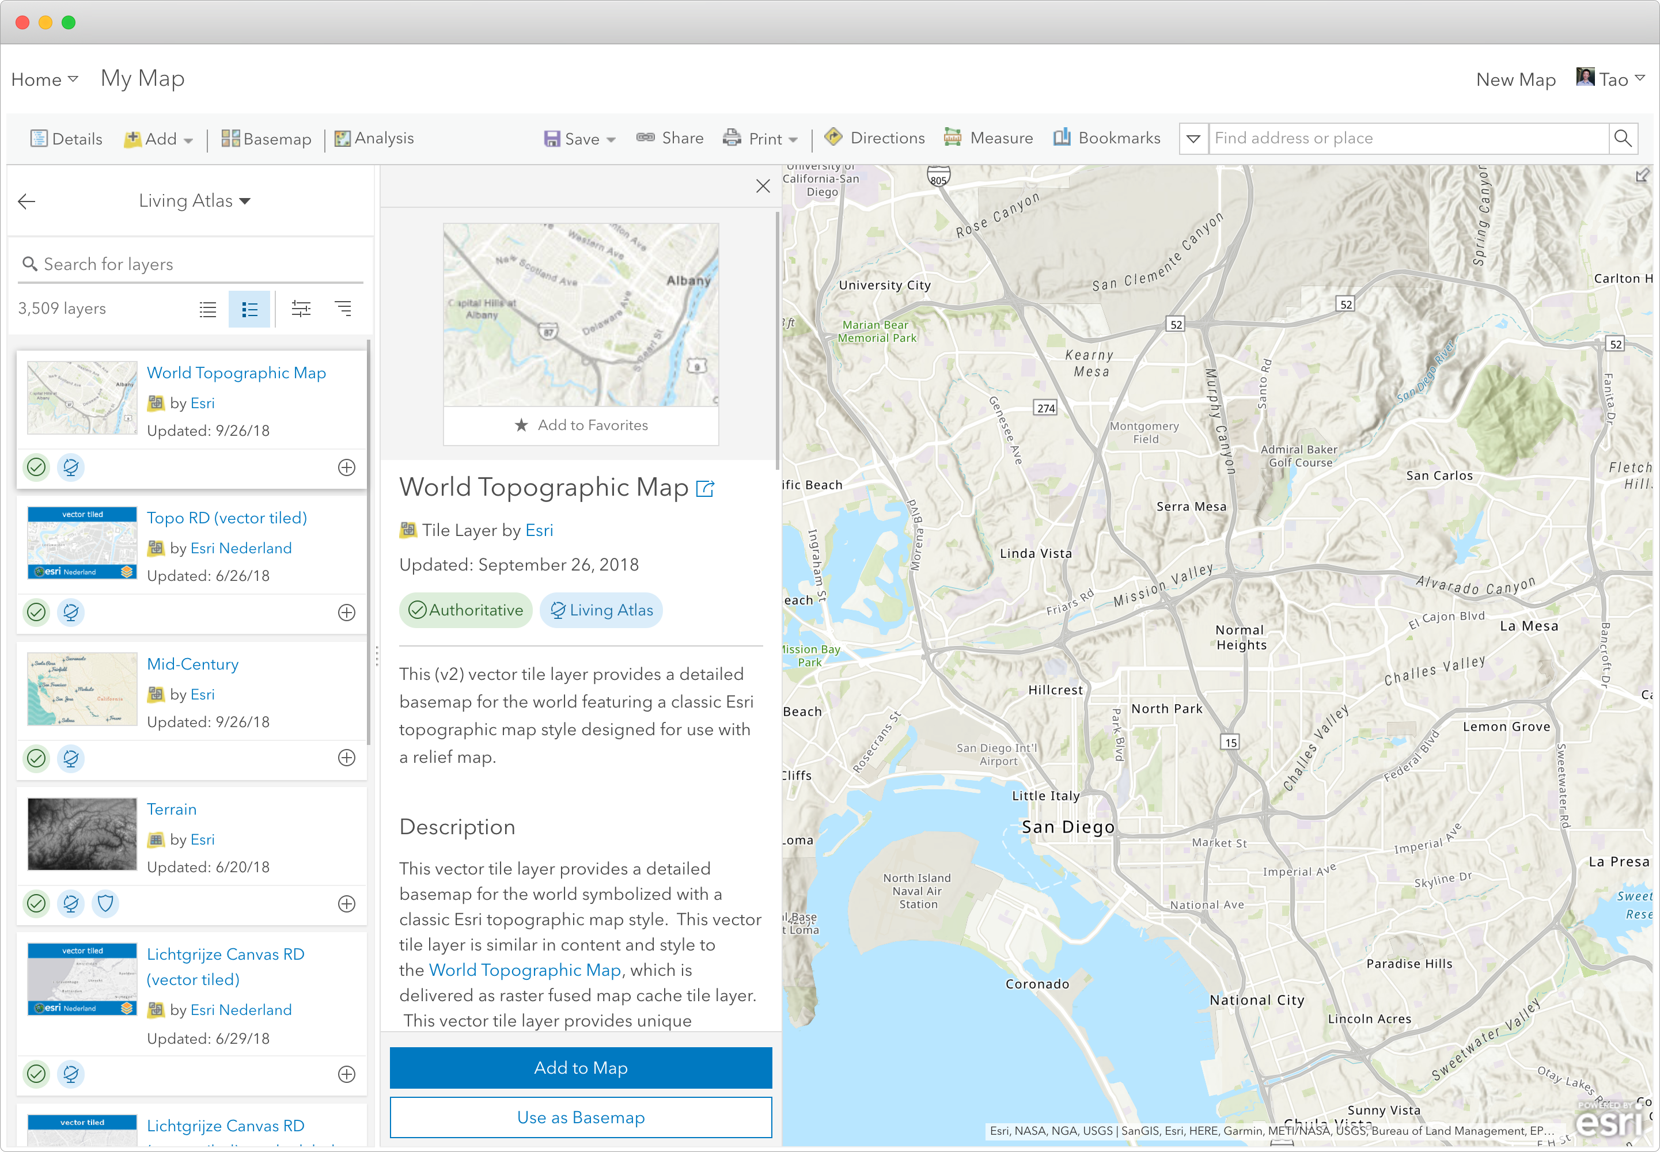
Task: Open the Add layers menu
Action: pyautogui.click(x=158, y=139)
